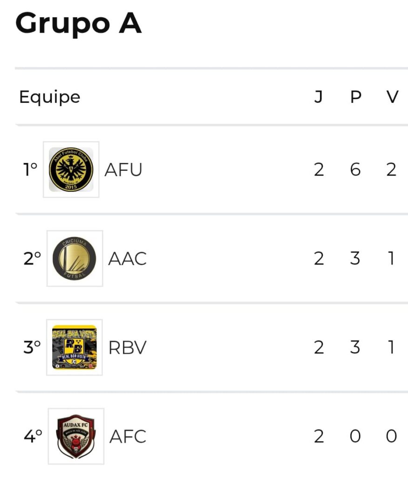Sort by the P column header
Viewport: 408px width, 477px height.
point(355,97)
